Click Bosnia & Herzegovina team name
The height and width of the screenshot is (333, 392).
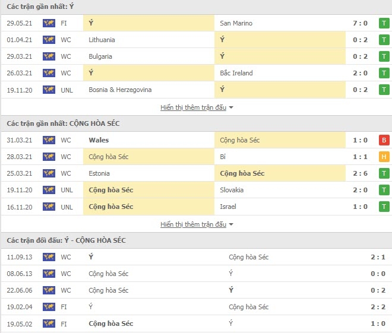[x=120, y=90]
